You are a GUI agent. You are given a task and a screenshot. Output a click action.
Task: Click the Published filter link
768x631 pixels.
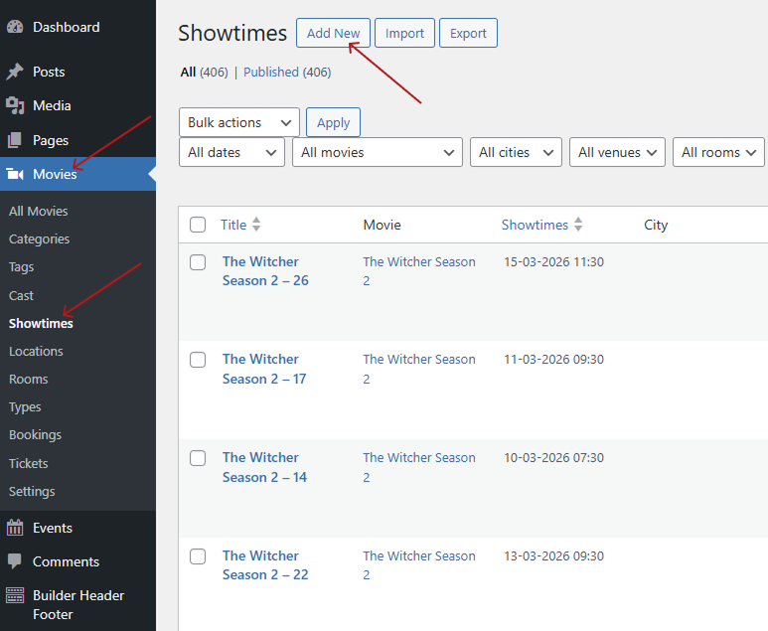(x=271, y=72)
